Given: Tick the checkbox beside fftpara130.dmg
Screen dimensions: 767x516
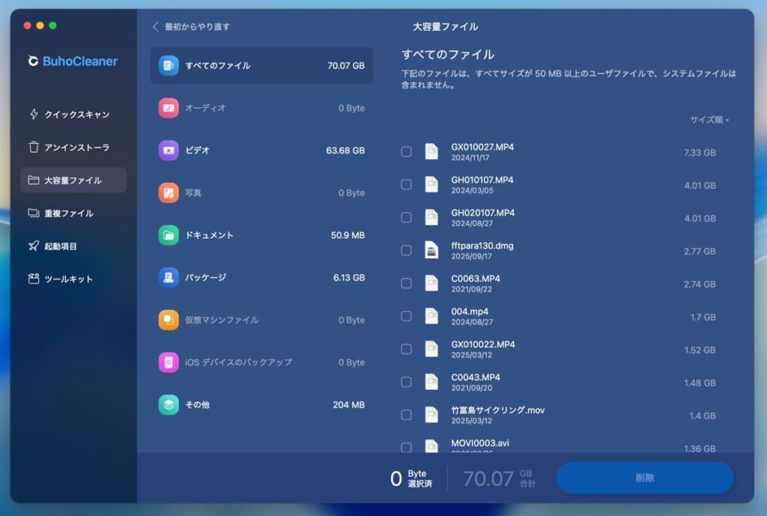Looking at the screenshot, I should pos(406,250).
